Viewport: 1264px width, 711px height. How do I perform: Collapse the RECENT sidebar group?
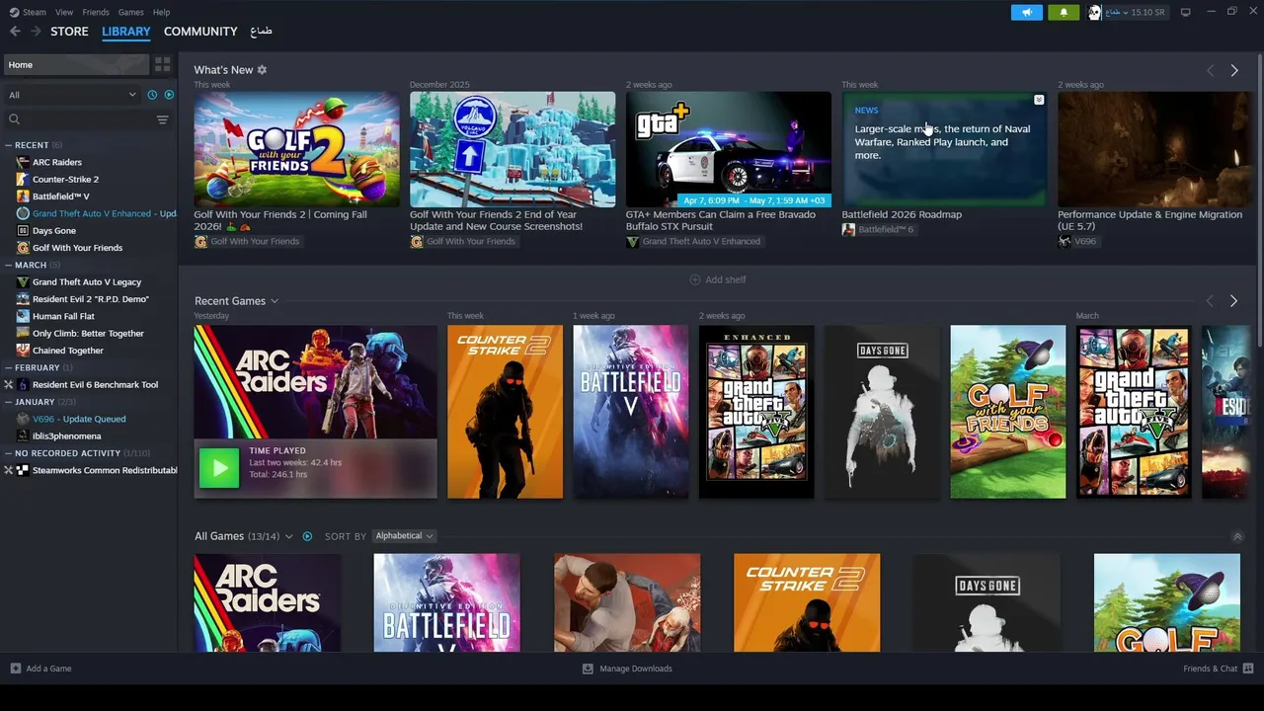pos(9,145)
